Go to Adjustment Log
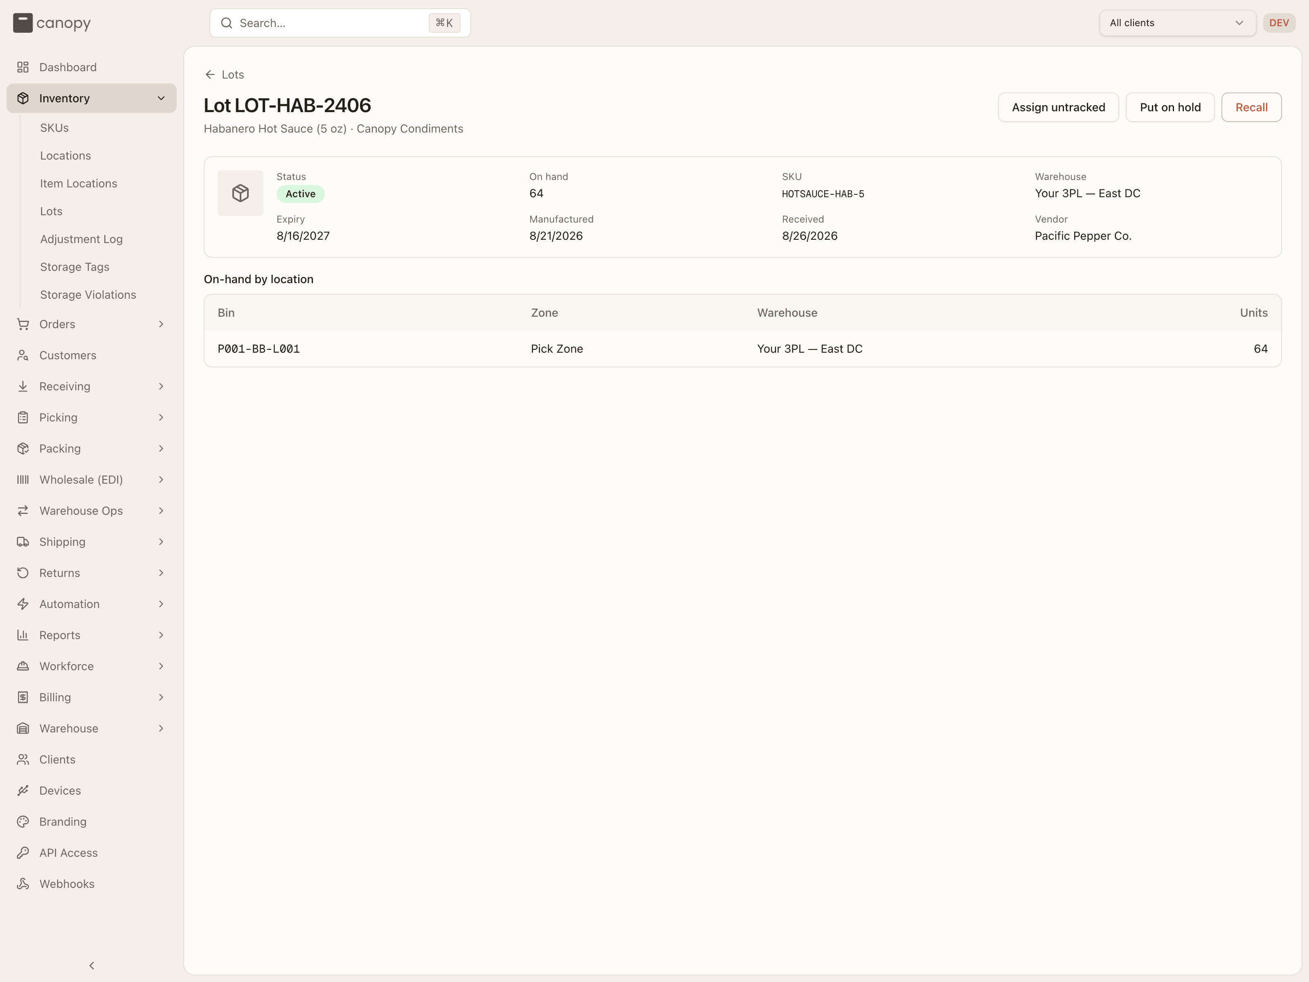This screenshot has height=982, width=1309. (x=82, y=239)
